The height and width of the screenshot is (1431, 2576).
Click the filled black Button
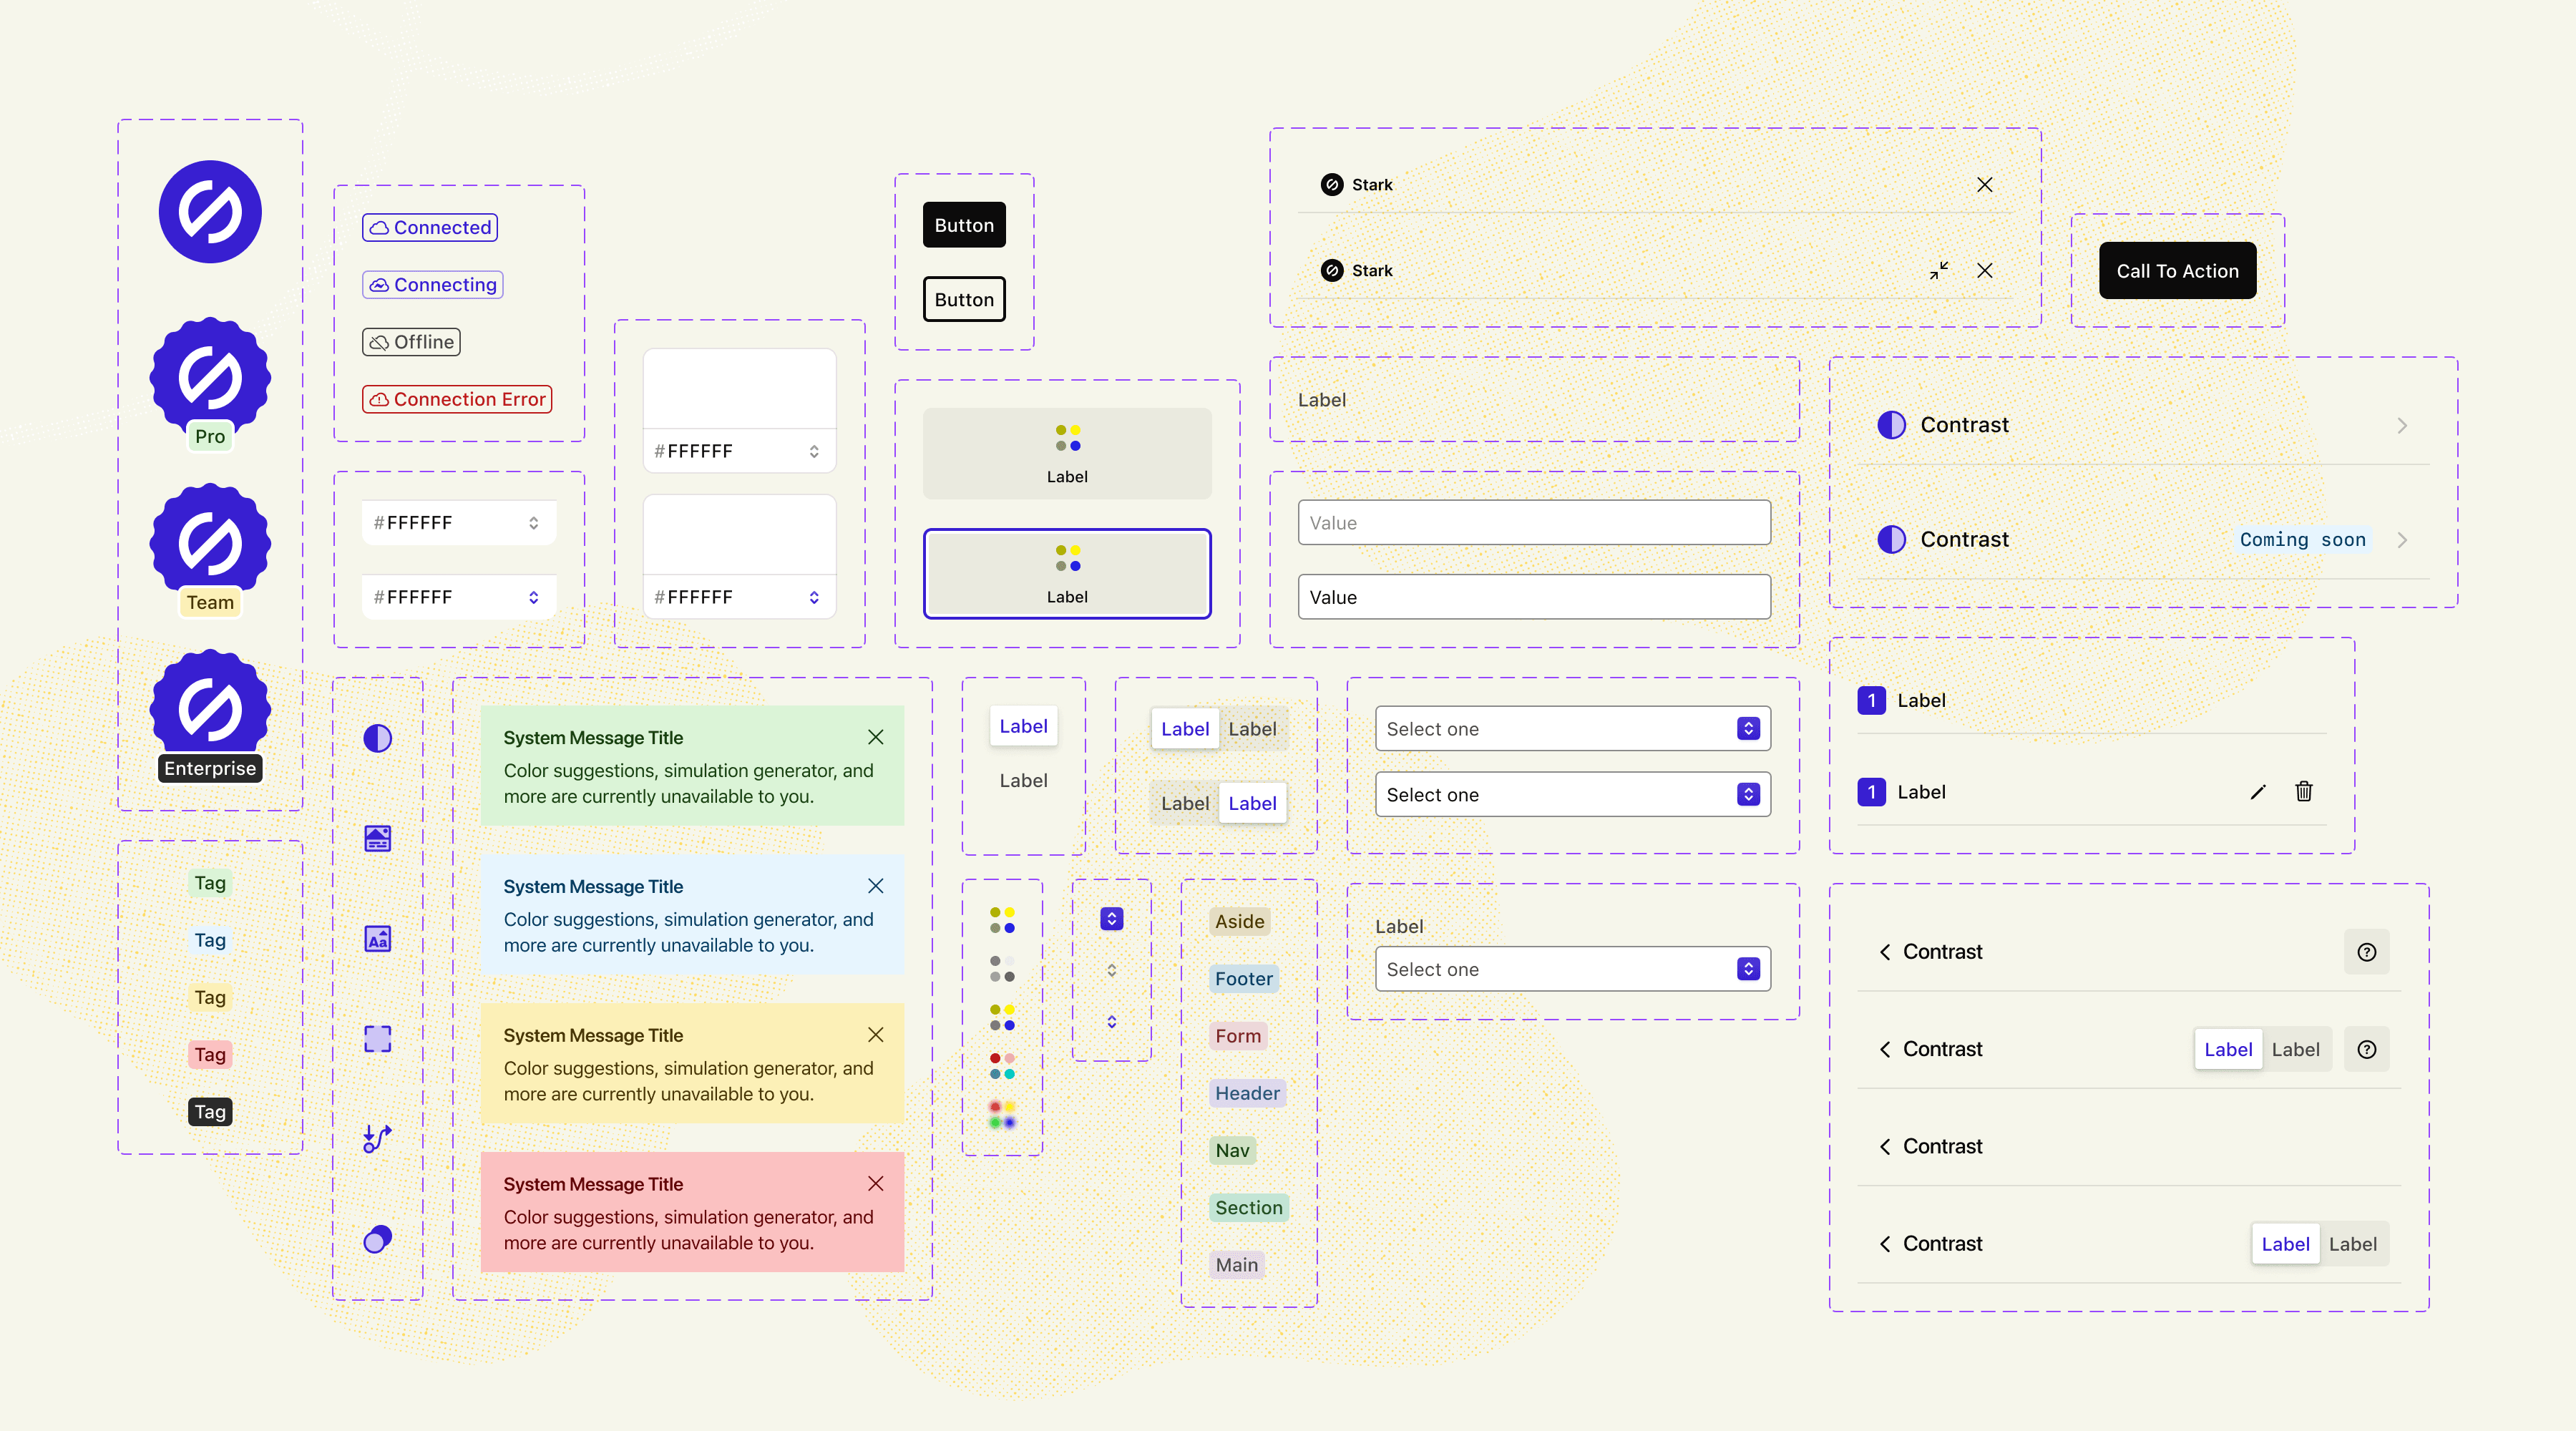pyautogui.click(x=964, y=225)
